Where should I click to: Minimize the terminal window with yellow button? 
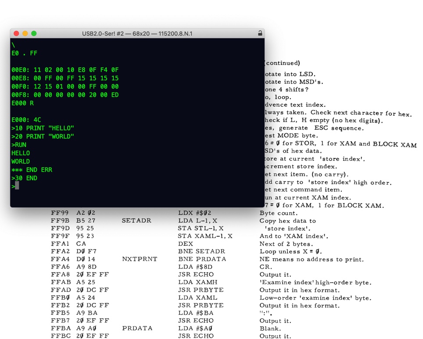(25, 33)
